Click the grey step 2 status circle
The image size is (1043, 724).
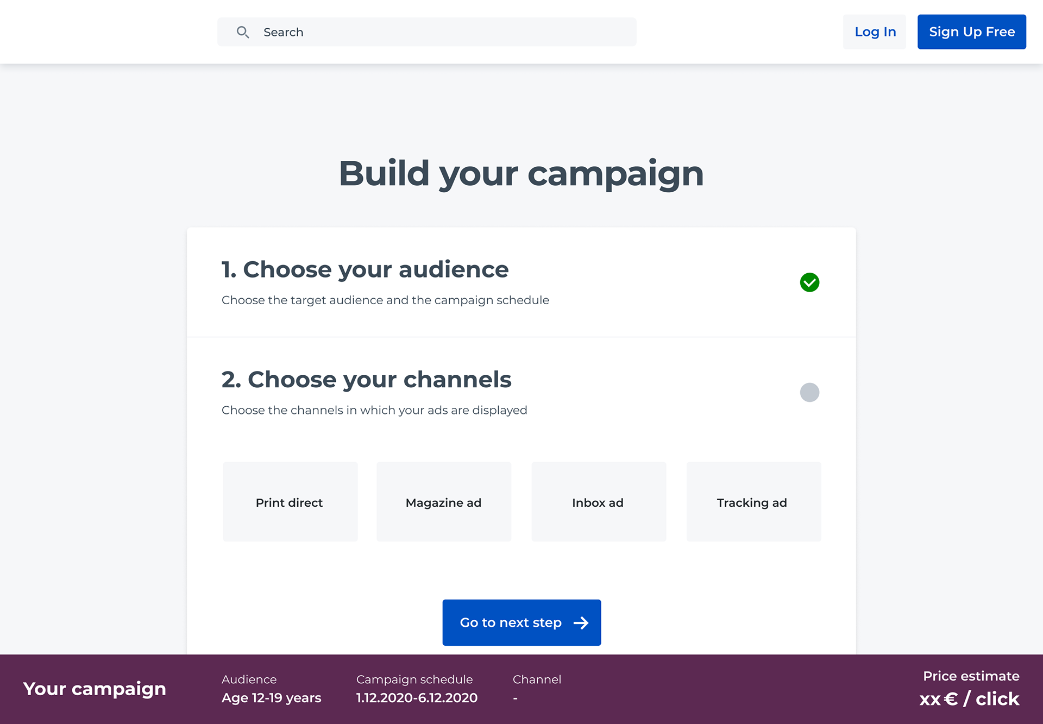tap(809, 392)
